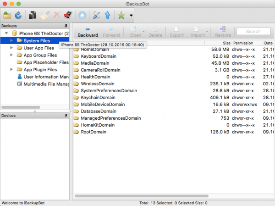
Task: Select the WirelessDomain folder
Action: pyautogui.click(x=98, y=84)
